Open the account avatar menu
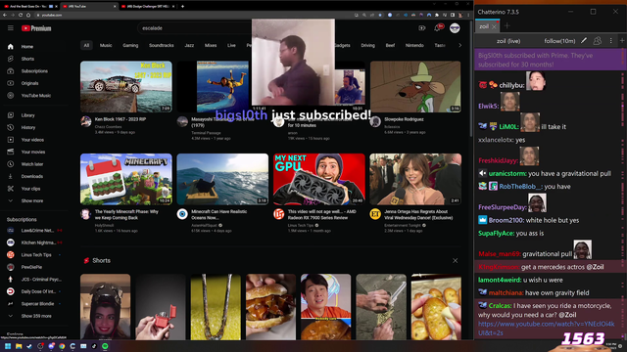The height and width of the screenshot is (352, 627). [455, 28]
